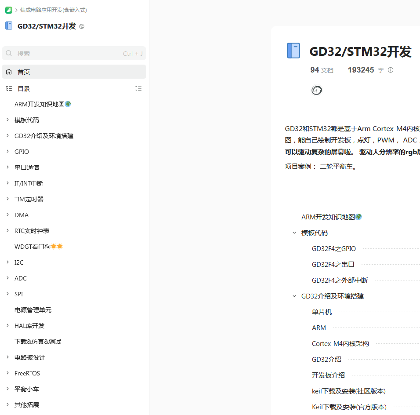
Task: Open the GD32/STM32开发 sidebar title
Action: coord(47,26)
